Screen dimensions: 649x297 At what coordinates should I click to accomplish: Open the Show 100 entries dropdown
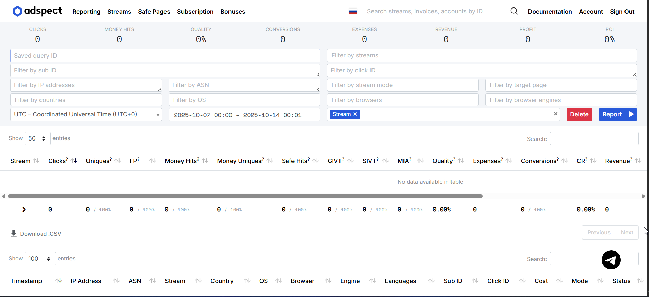pos(40,259)
